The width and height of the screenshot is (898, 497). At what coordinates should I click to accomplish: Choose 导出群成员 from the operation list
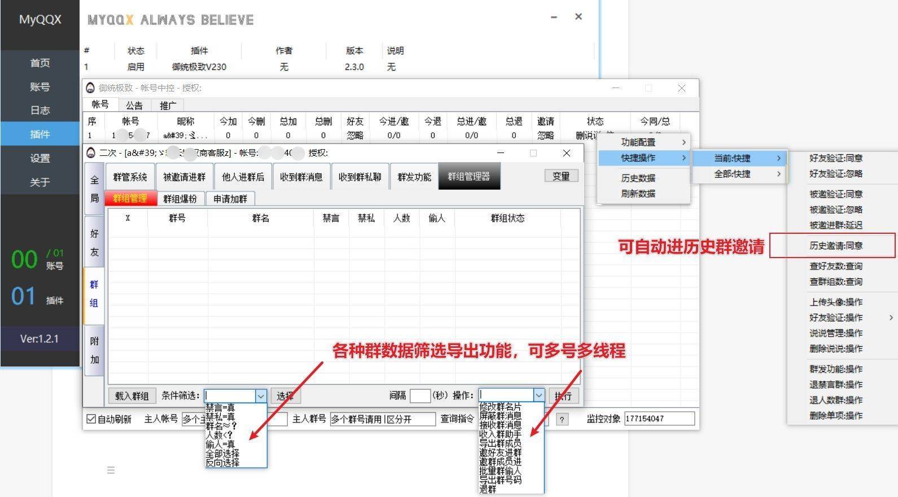tap(500, 443)
